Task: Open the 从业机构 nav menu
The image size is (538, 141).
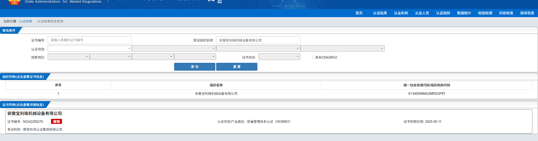Action: 401,13
